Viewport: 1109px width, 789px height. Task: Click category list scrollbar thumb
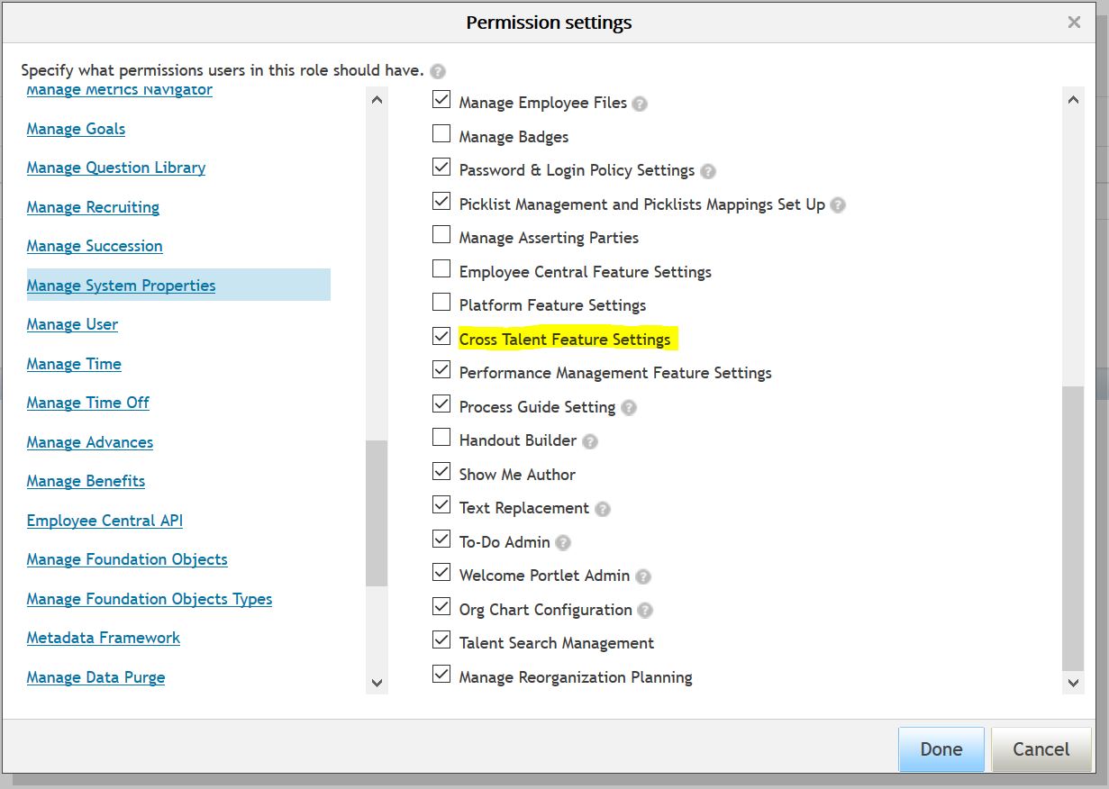(x=377, y=513)
